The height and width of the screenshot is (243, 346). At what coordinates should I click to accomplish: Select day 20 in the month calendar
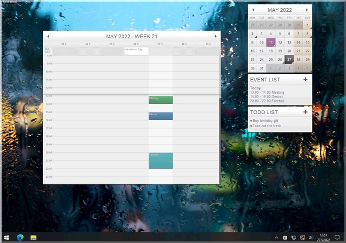pyautogui.click(x=289, y=51)
